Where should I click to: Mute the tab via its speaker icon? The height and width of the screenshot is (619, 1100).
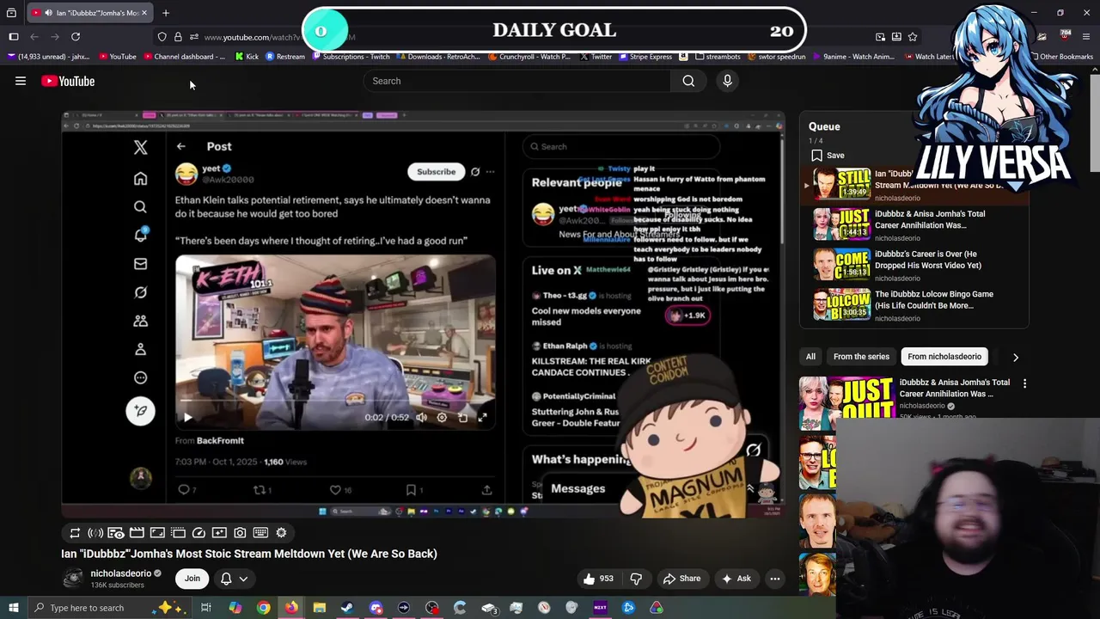pos(48,13)
